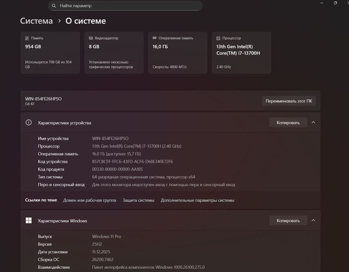Click device ID '857CBCFF-FFC6-43FD-ACF6-D68E340E72F6'

[132, 161]
